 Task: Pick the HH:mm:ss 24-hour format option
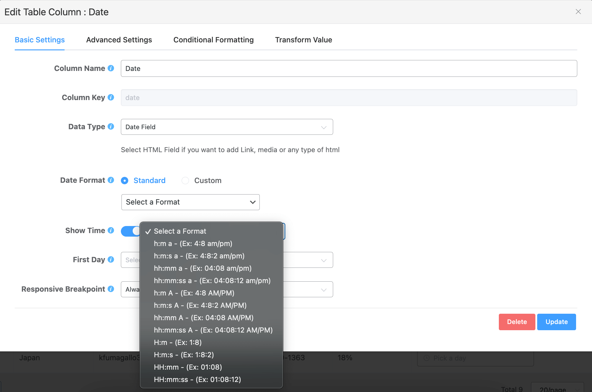tap(197, 380)
